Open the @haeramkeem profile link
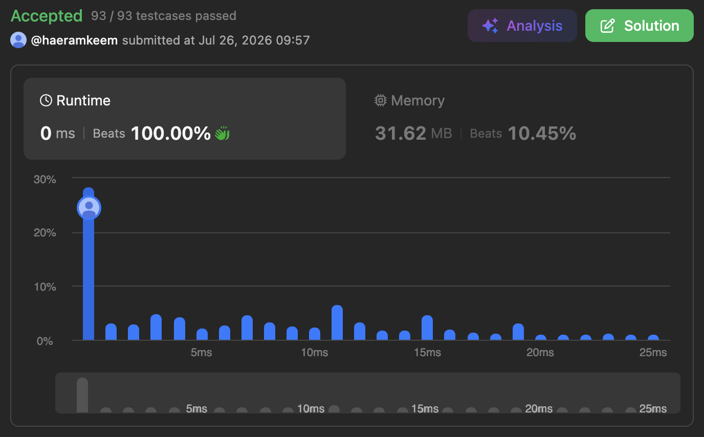704x437 pixels. click(75, 40)
